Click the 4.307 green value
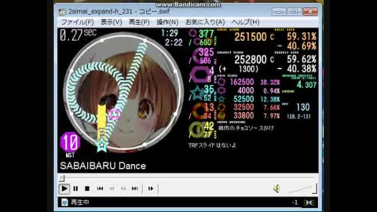The image size is (377, 212). click(307, 85)
